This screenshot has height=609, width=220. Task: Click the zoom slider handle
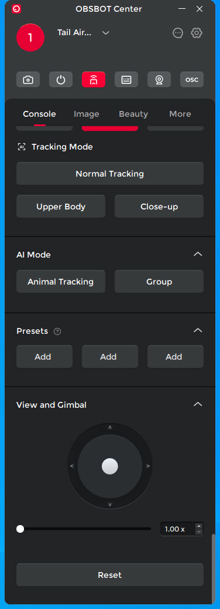[20, 529]
